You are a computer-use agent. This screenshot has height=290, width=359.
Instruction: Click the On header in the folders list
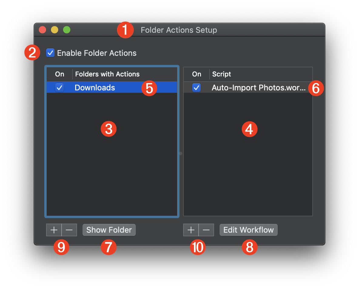(59, 74)
